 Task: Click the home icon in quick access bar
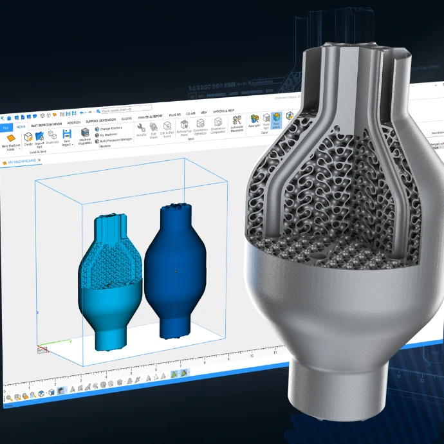coord(9,118)
